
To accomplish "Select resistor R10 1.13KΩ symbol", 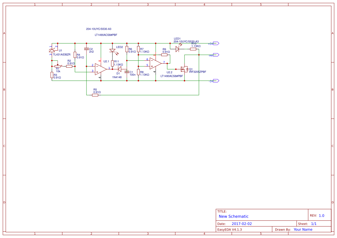I will click(194, 48).
